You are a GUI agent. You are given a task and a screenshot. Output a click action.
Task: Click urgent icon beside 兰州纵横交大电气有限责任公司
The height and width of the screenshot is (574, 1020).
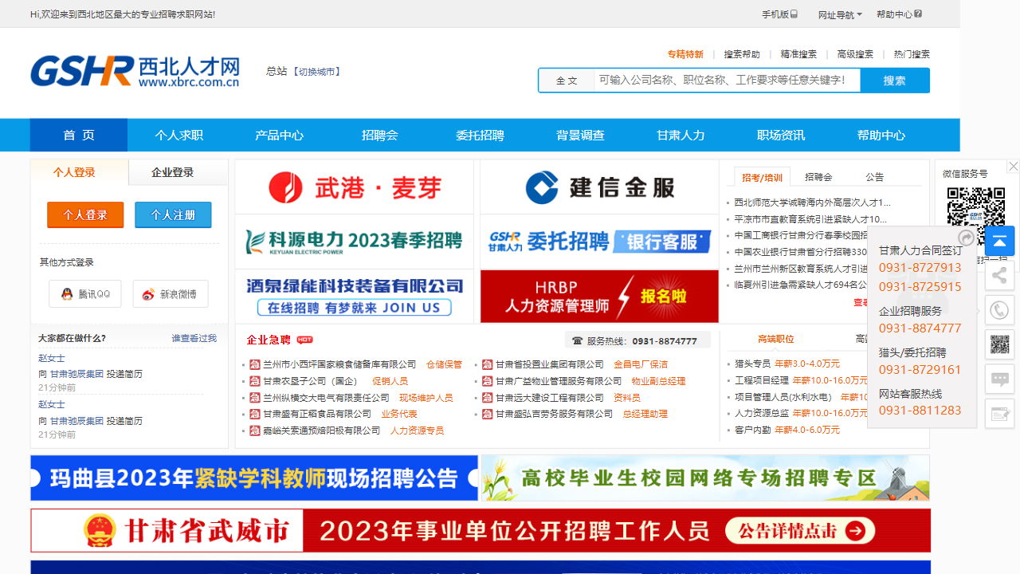click(x=255, y=398)
